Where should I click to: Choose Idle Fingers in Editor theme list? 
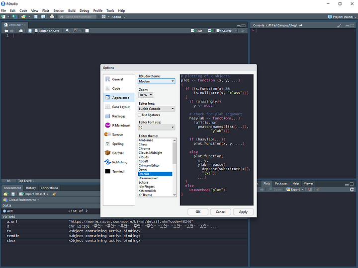tap(155, 187)
